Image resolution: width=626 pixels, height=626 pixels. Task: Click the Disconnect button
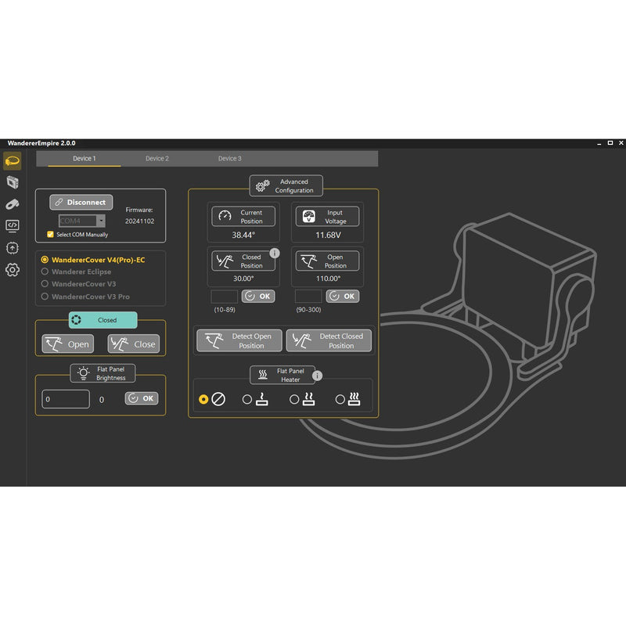point(81,203)
